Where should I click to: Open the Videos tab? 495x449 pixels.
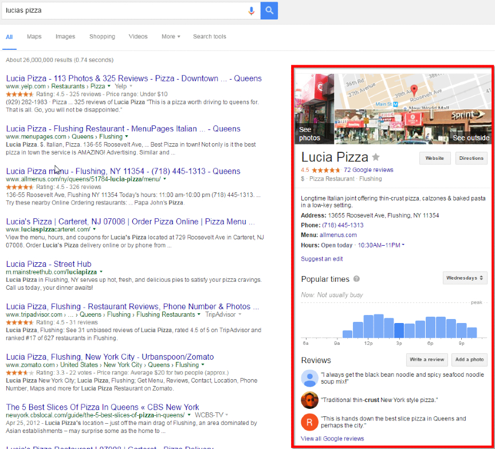(x=138, y=37)
